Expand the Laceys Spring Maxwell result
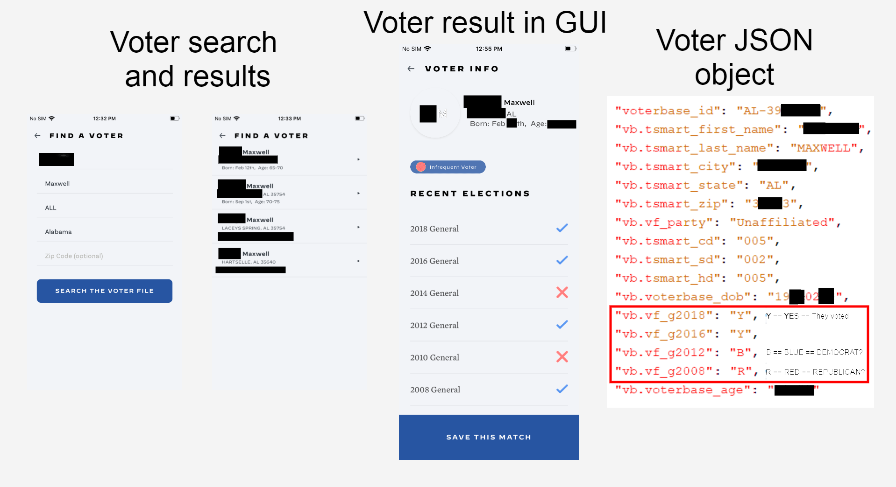The width and height of the screenshot is (896, 487). coord(358,227)
